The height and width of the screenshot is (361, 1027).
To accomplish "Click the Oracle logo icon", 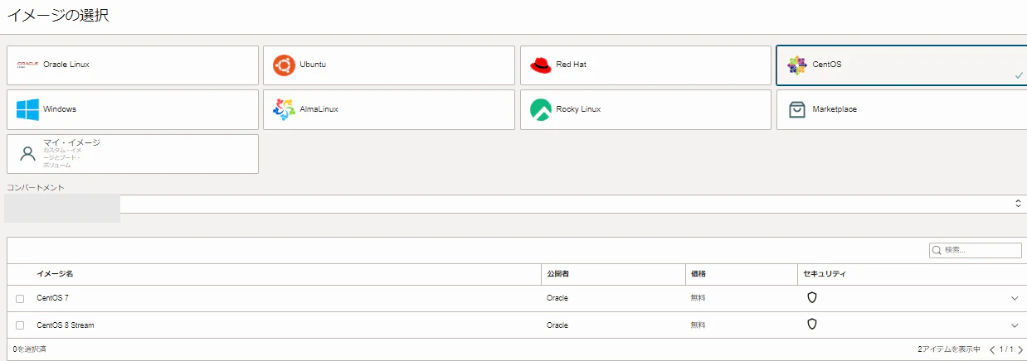I will (28, 65).
